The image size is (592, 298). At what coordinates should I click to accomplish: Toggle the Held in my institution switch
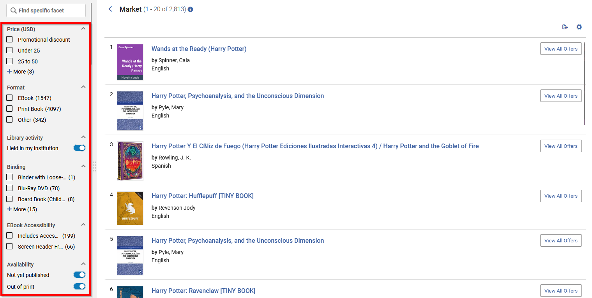79,148
